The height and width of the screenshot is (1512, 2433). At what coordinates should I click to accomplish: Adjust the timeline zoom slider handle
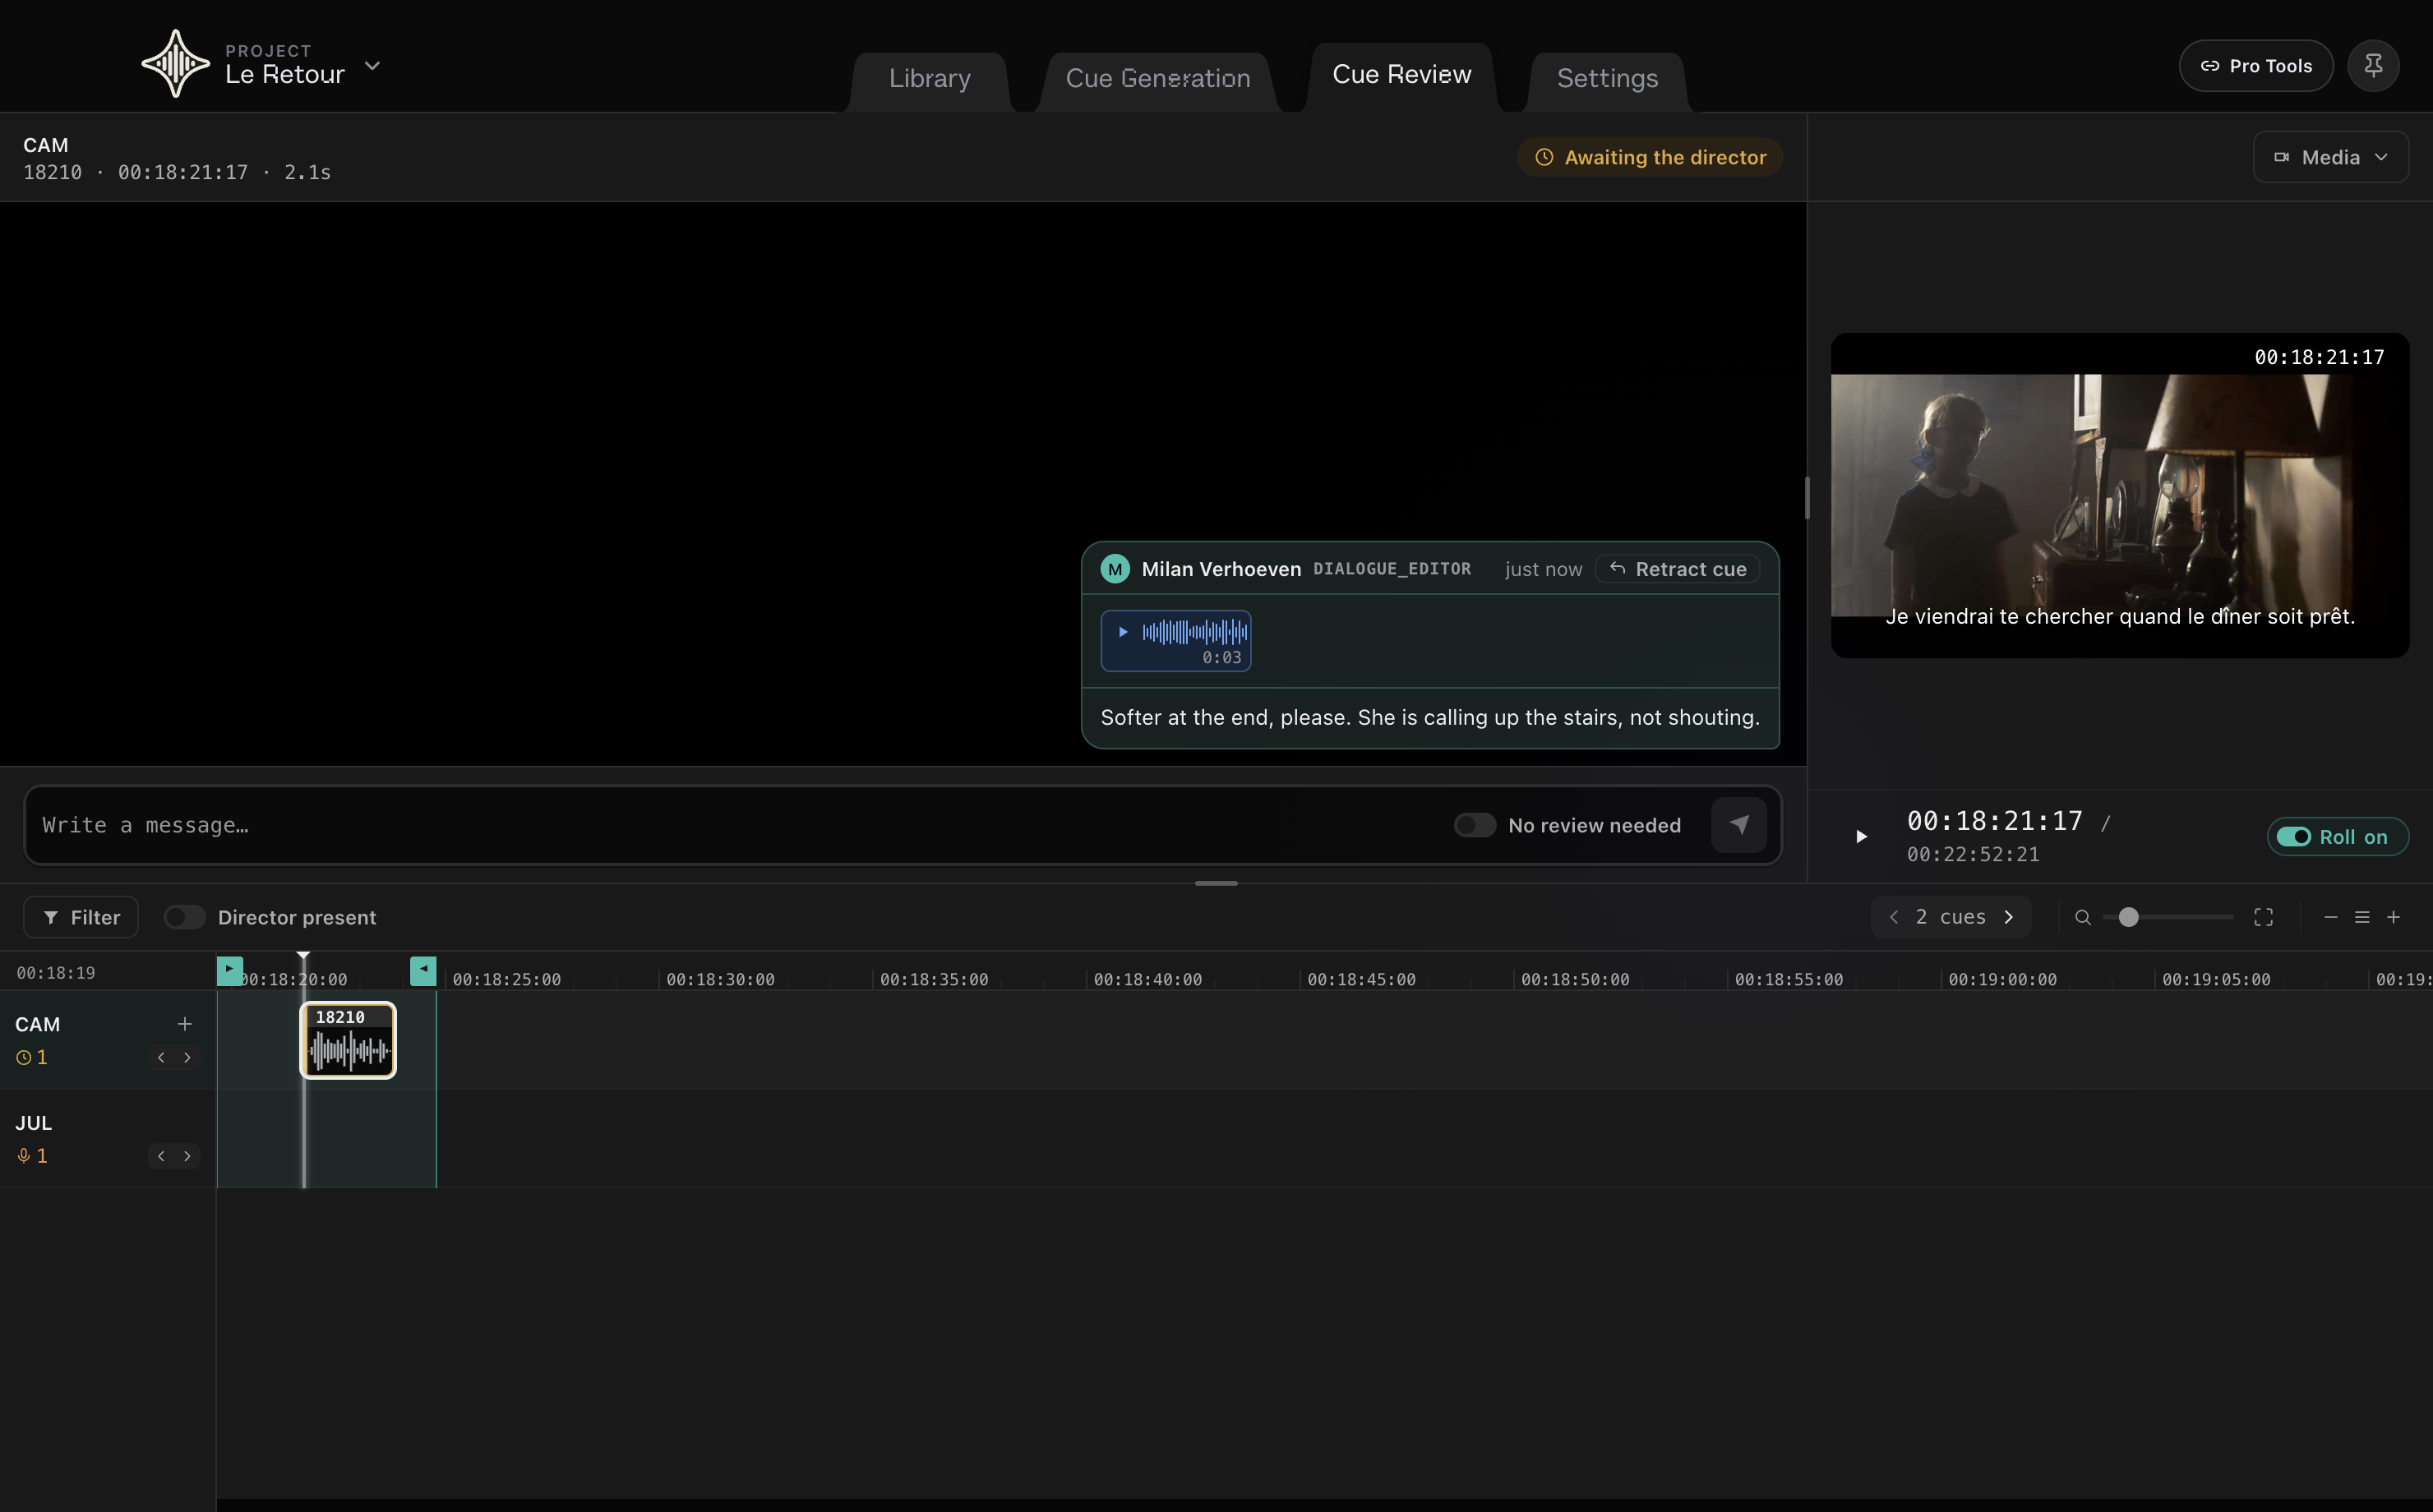click(2128, 917)
